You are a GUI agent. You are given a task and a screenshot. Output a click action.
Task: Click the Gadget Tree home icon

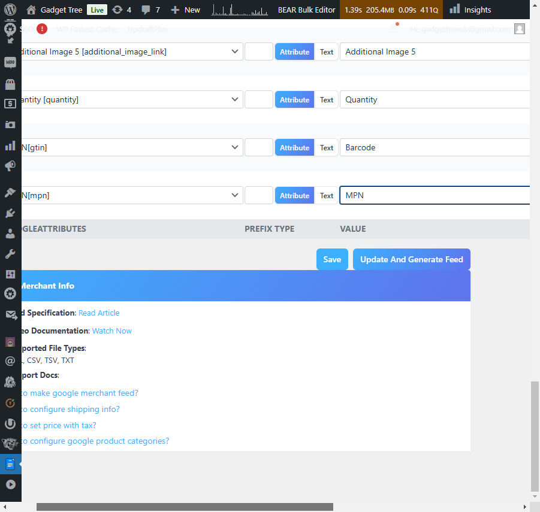31,10
